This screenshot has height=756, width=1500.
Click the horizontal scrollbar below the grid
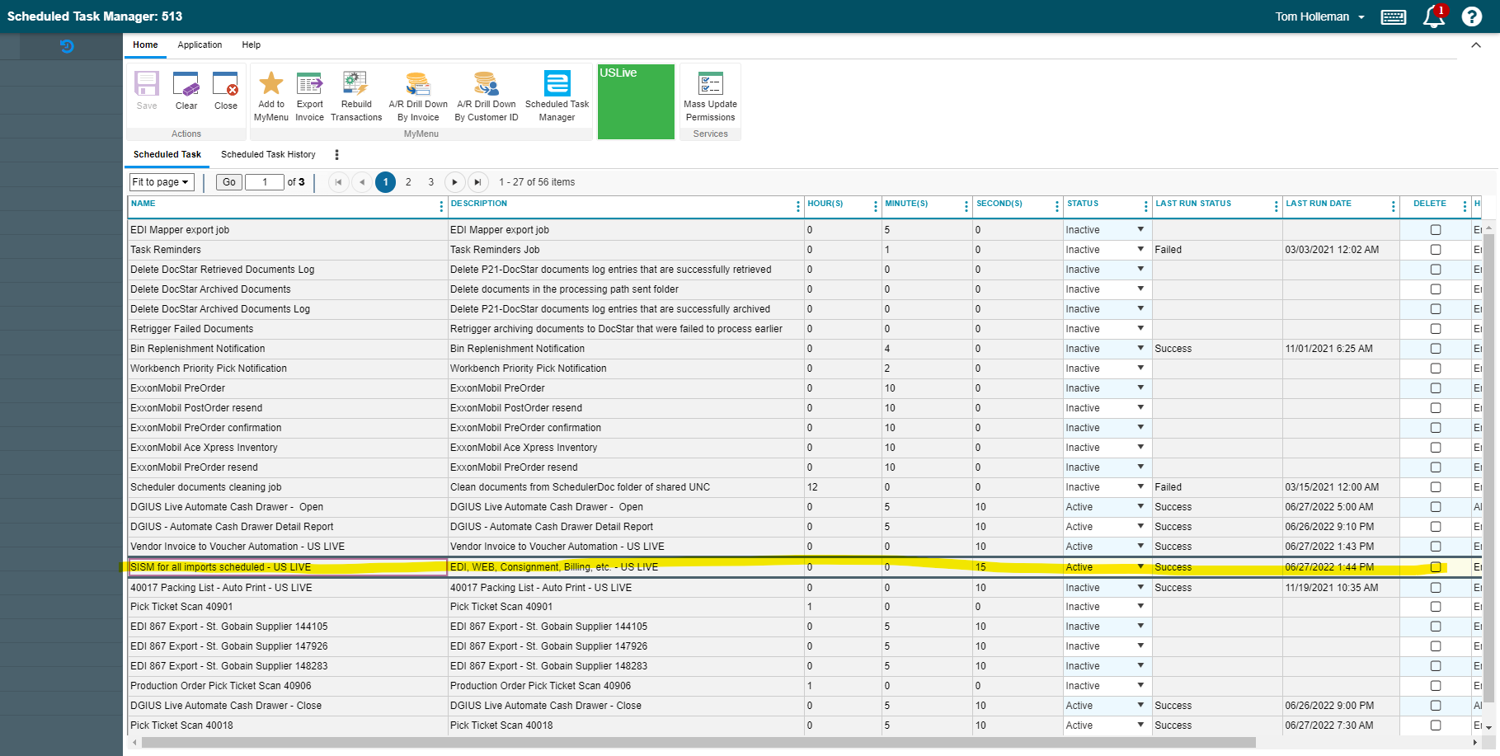[x=698, y=743]
